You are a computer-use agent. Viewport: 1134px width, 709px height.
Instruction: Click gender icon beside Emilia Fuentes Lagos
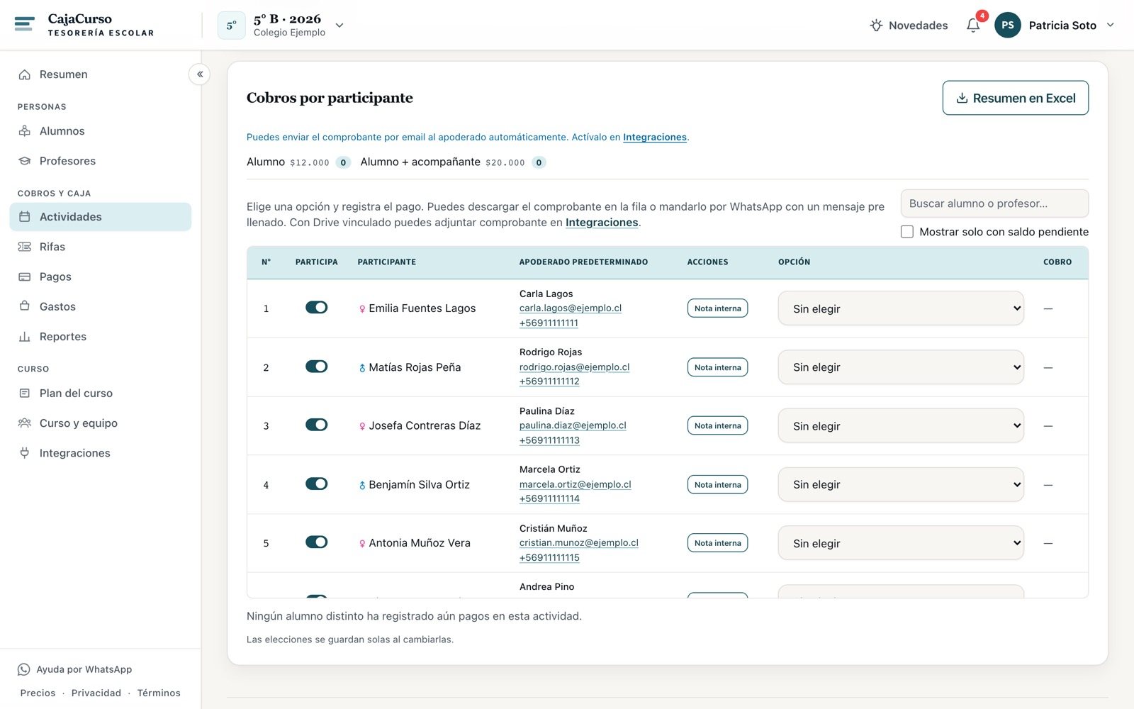(x=362, y=308)
